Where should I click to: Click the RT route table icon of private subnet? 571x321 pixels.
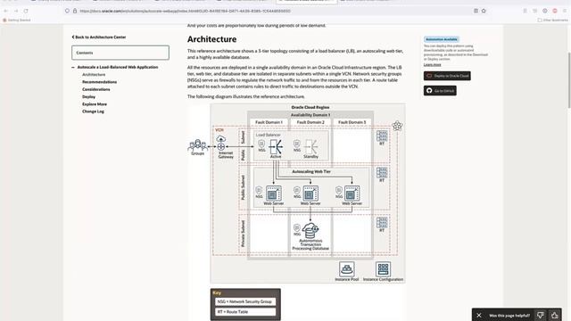382,222
